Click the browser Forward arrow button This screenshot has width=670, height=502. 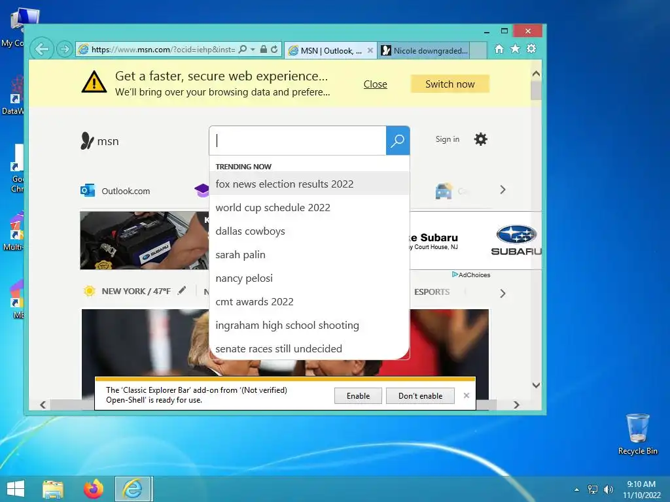tap(65, 50)
